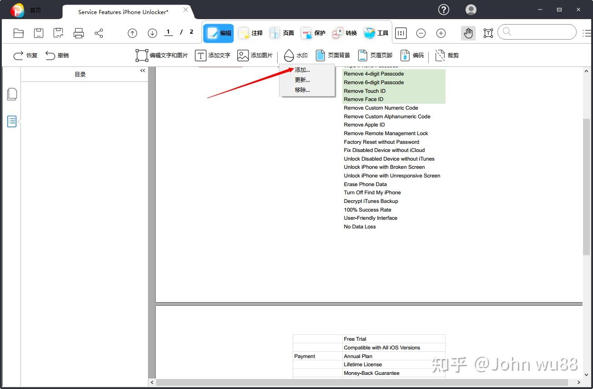Zoom in with the plus icon
Viewport: 593px width, 389px height.
[441, 33]
